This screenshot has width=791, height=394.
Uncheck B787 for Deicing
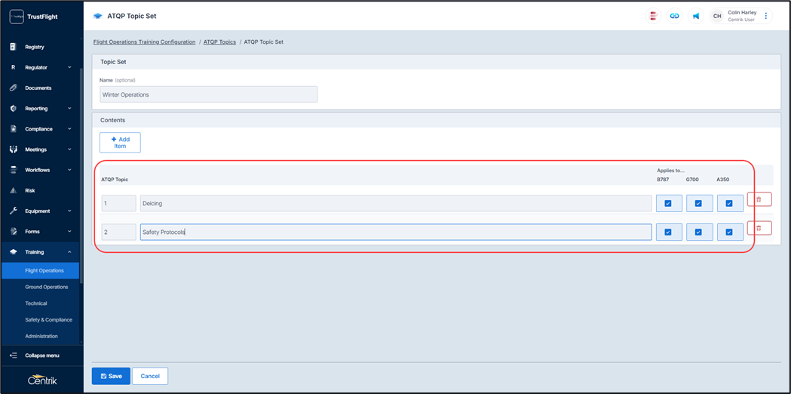(x=668, y=204)
